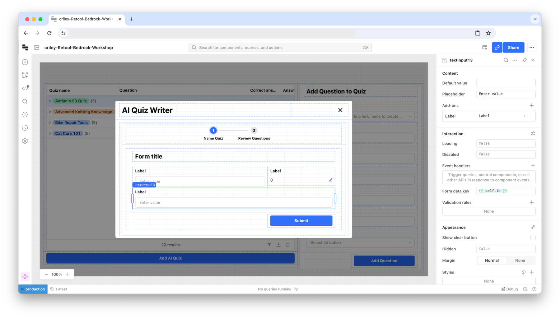Zoom out canvas with minus
Screen dimensions: 560x318
46,274
